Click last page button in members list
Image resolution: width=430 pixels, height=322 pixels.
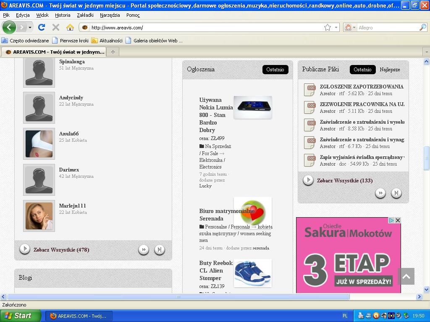click(160, 250)
